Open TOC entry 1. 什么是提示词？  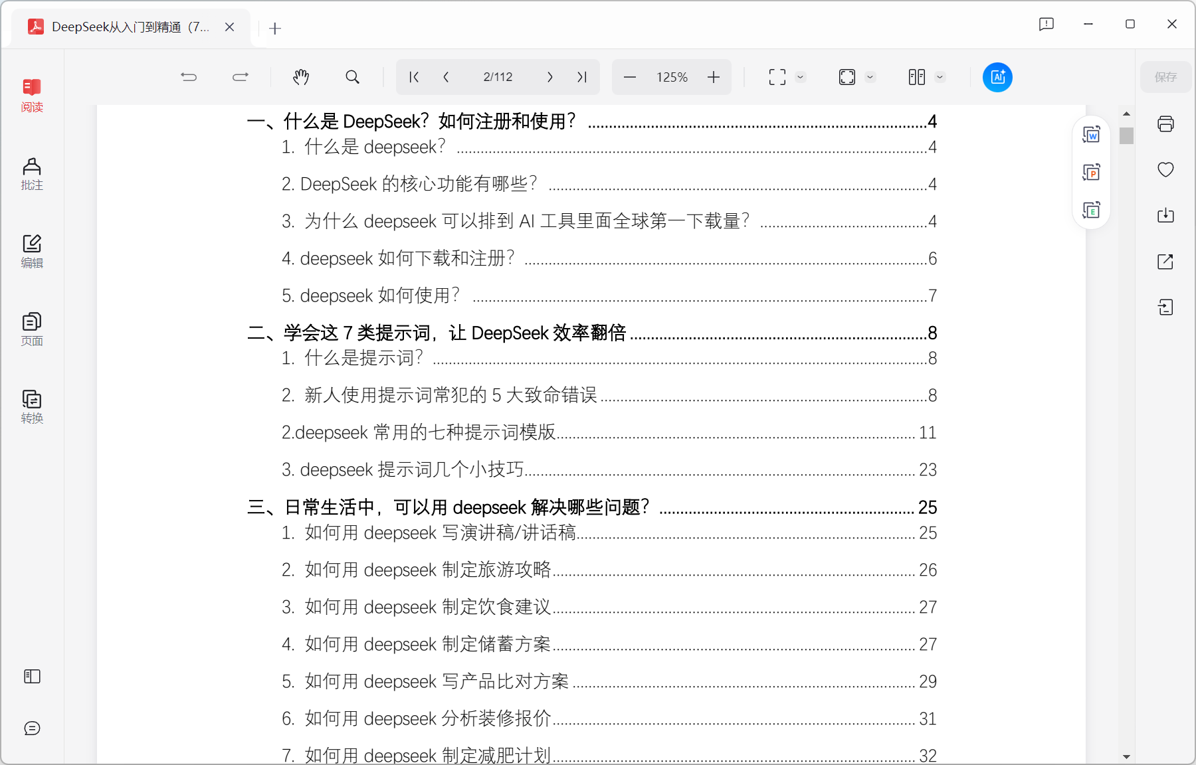(x=609, y=358)
